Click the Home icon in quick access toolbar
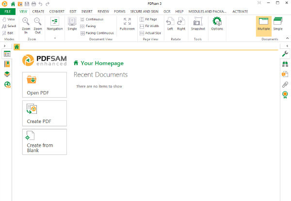The height and width of the screenshot is (201, 291). (x=13, y=4)
